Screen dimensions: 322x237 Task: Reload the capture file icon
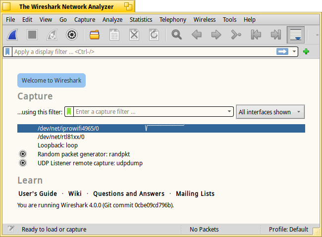154,35
